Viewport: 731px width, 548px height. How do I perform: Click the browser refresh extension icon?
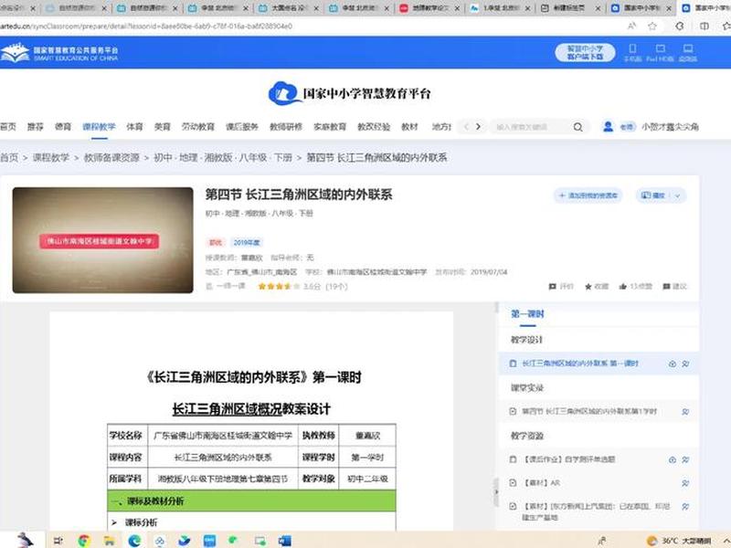pyautogui.click(x=680, y=26)
